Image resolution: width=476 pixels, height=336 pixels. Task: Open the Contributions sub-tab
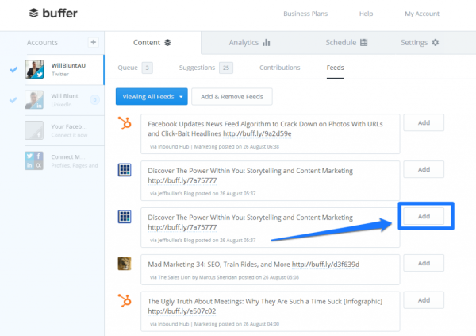(279, 68)
